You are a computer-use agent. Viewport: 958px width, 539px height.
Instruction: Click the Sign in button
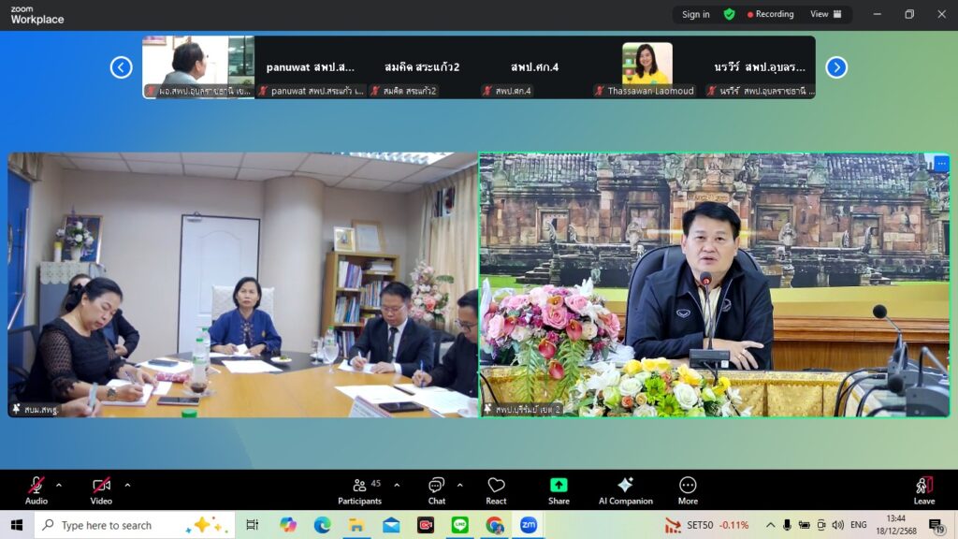coord(695,14)
